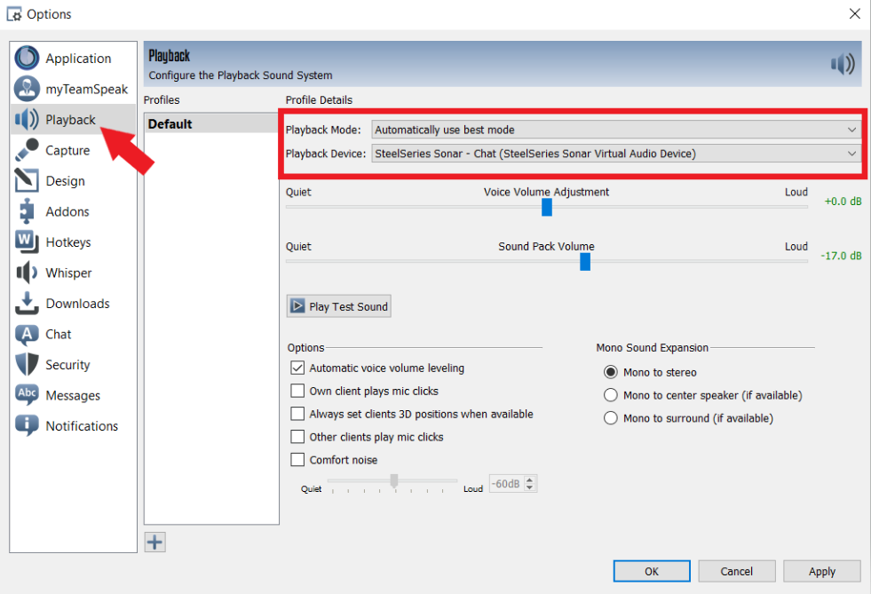Screen dimensions: 871x594
Task: Click the Design pen icon
Action: [27, 180]
